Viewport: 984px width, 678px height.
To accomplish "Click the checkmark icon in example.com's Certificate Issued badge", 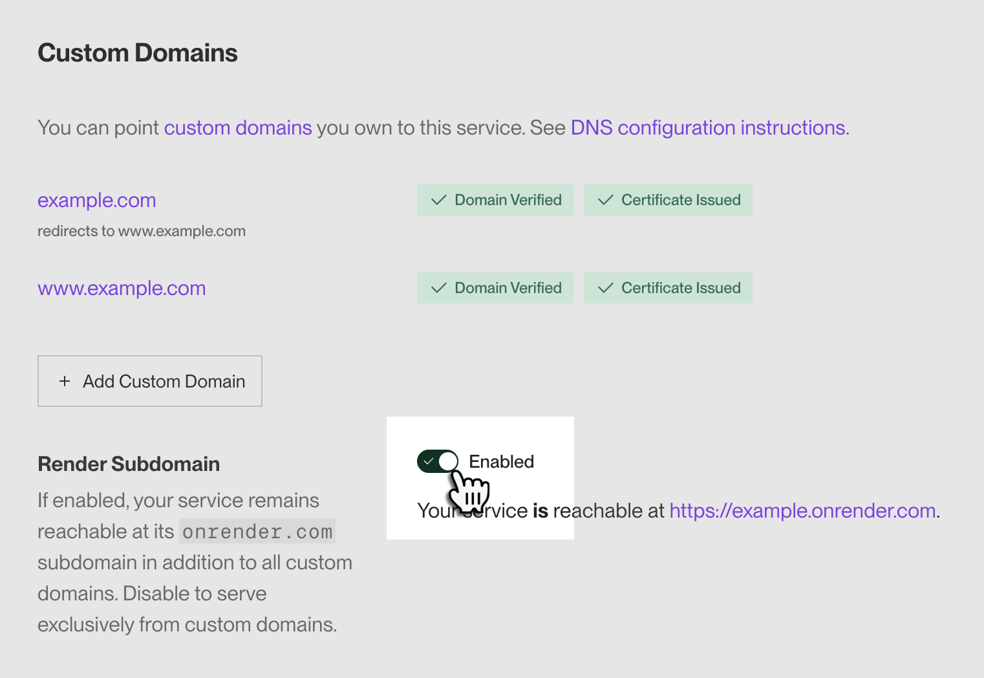I will [x=605, y=199].
